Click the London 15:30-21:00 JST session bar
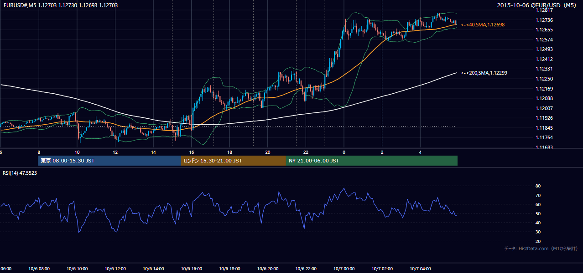Screen dimensions: 583x273 234,161
